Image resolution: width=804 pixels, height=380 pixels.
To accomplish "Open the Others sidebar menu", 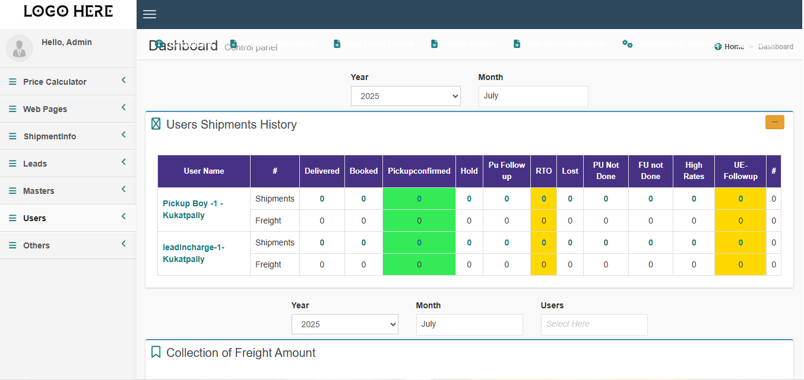I will point(36,245).
